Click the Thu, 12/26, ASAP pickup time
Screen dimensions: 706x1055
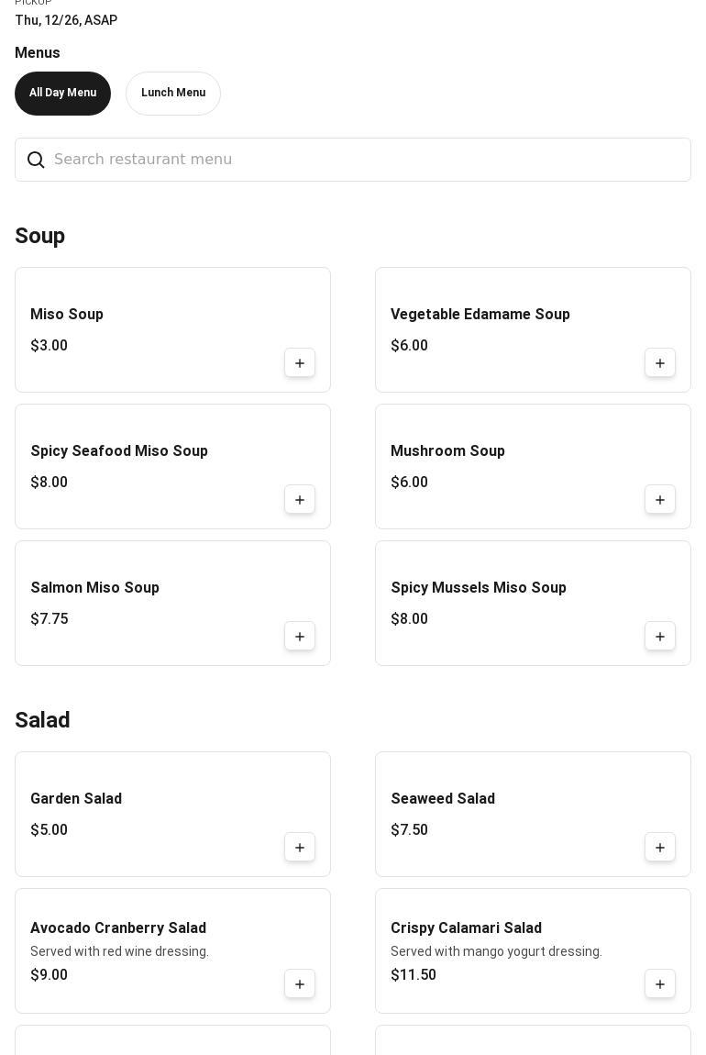66,20
